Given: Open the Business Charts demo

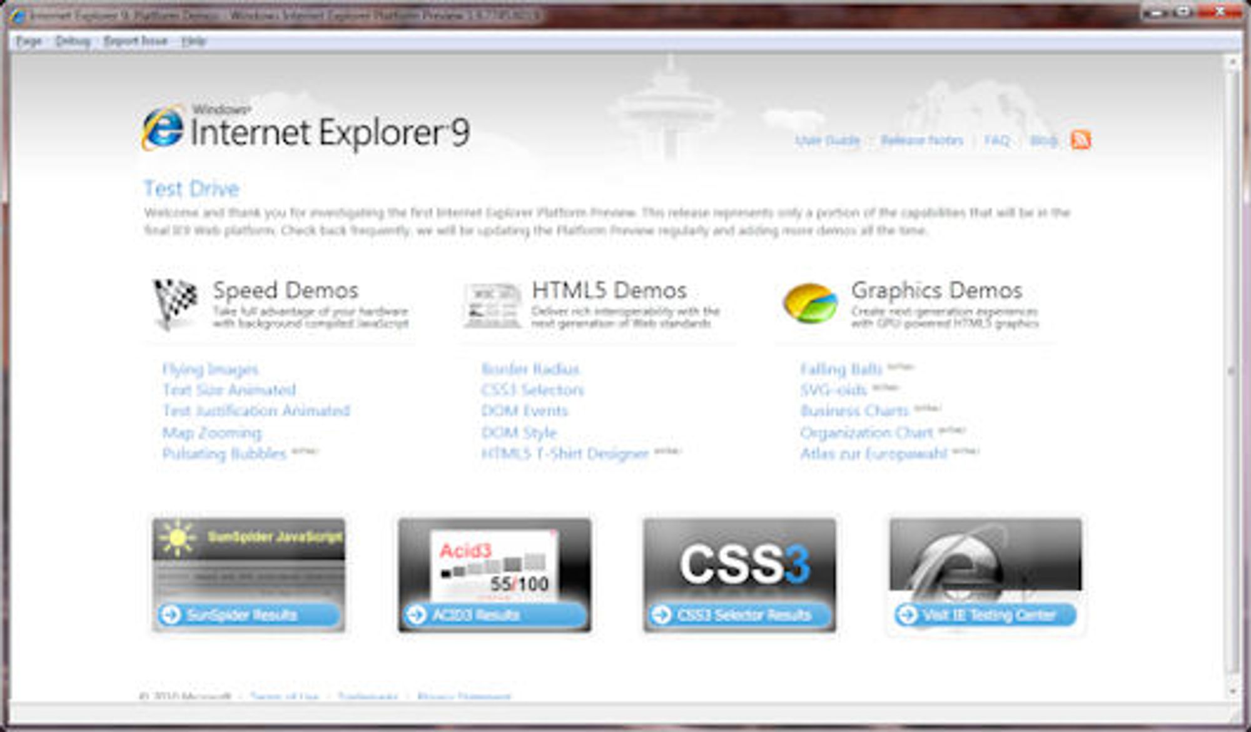Looking at the screenshot, I should (854, 410).
